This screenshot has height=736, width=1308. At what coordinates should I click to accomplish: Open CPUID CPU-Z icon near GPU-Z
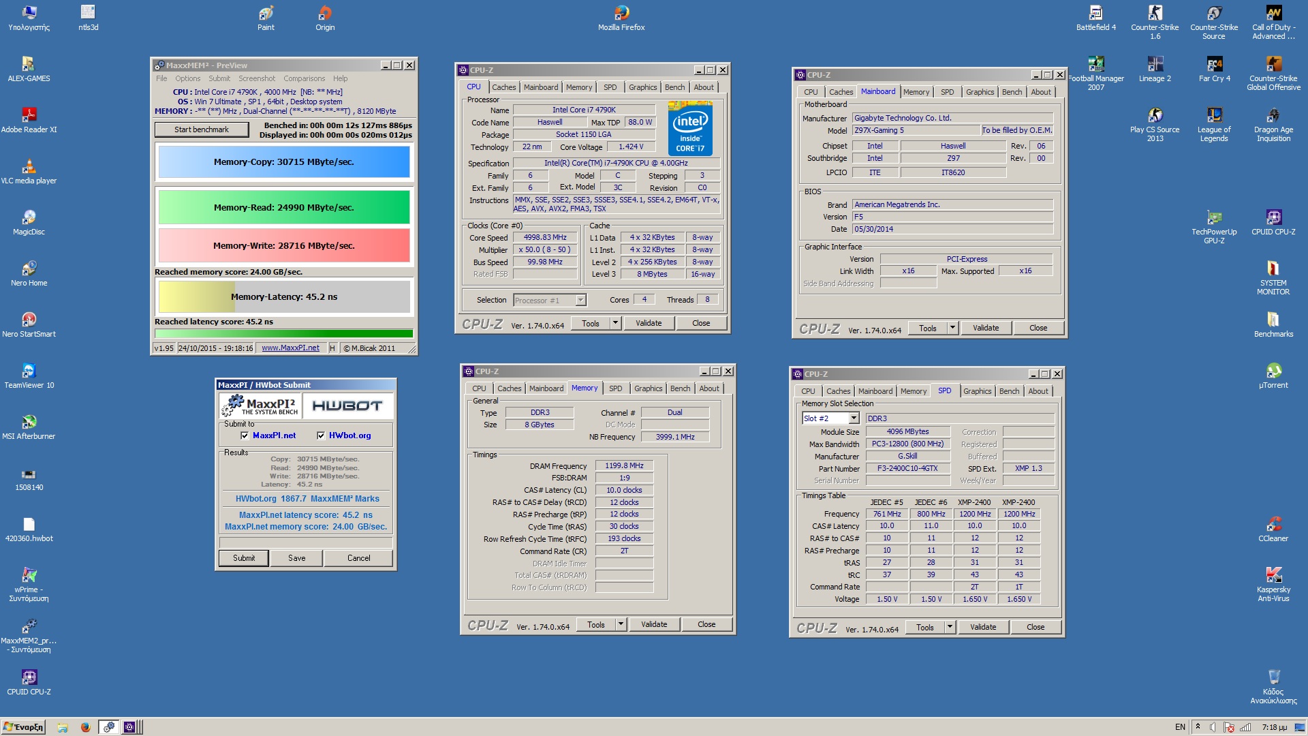tap(1273, 223)
